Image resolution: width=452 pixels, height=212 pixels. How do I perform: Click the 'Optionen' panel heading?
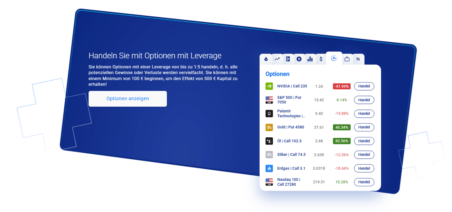(277, 74)
